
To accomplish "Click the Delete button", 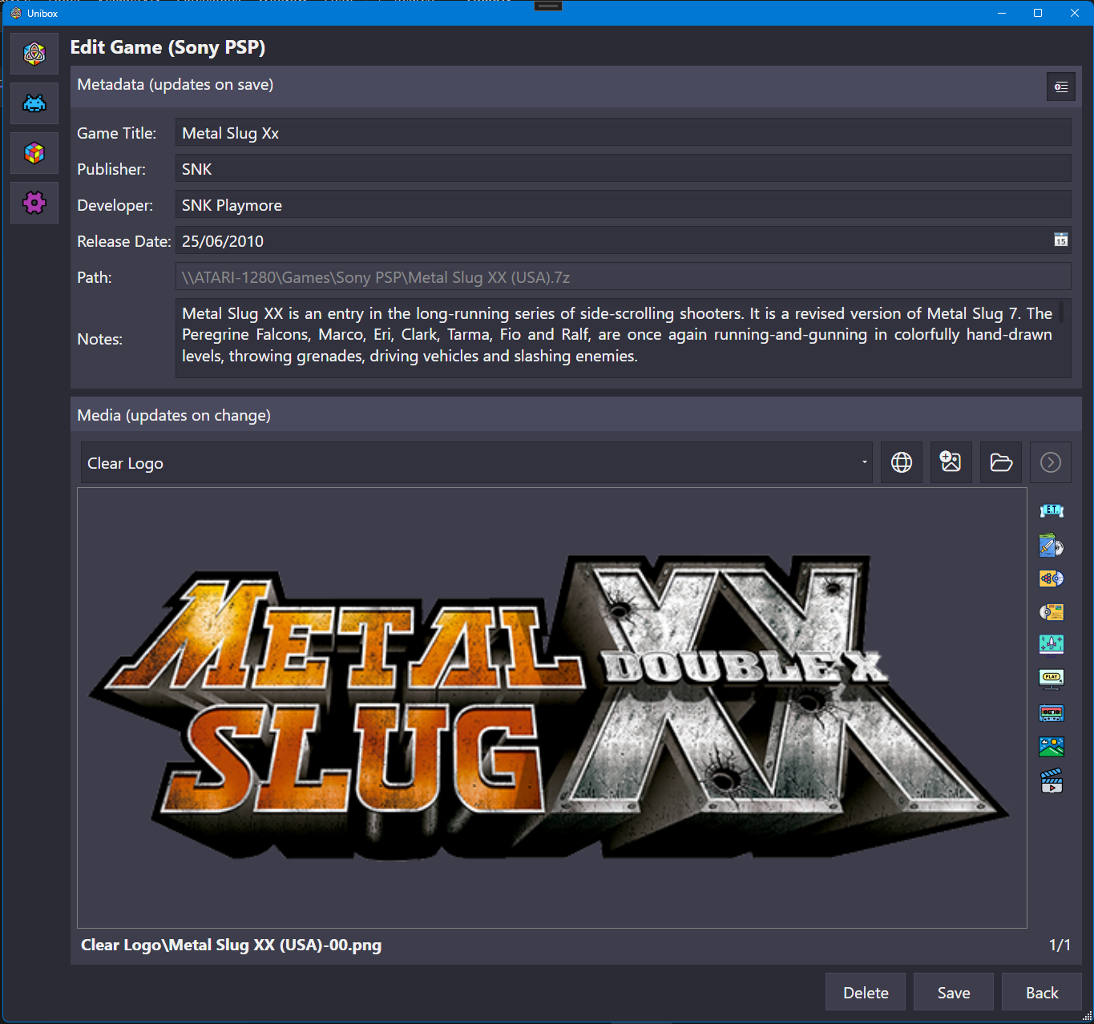I will [x=866, y=993].
